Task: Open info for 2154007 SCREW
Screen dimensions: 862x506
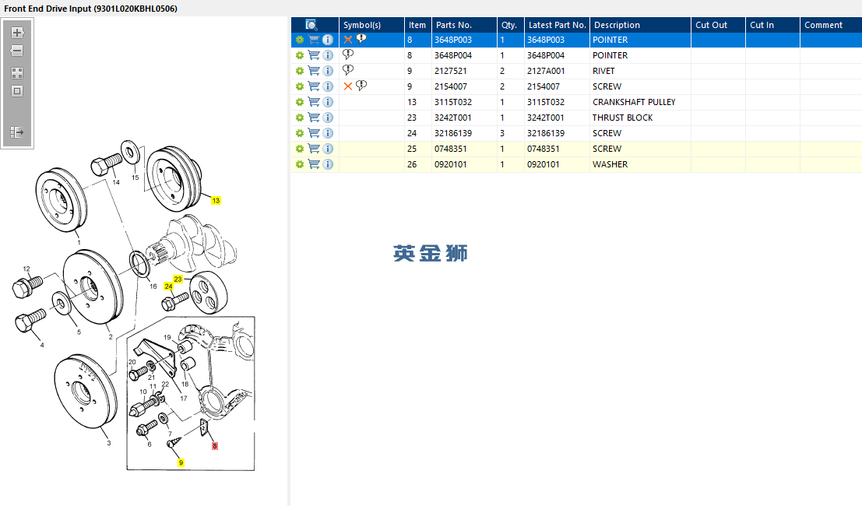Action: tap(328, 86)
